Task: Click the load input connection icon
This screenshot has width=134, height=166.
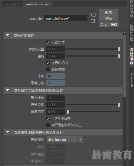Action: [93, 15]
